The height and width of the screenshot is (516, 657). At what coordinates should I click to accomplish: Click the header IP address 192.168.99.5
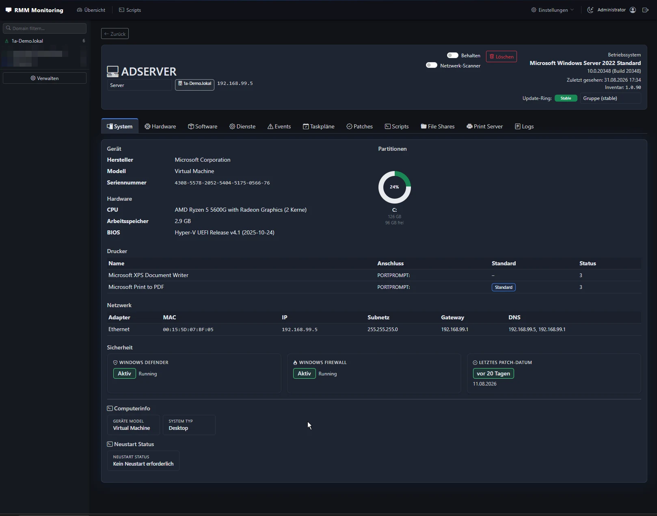(x=235, y=83)
